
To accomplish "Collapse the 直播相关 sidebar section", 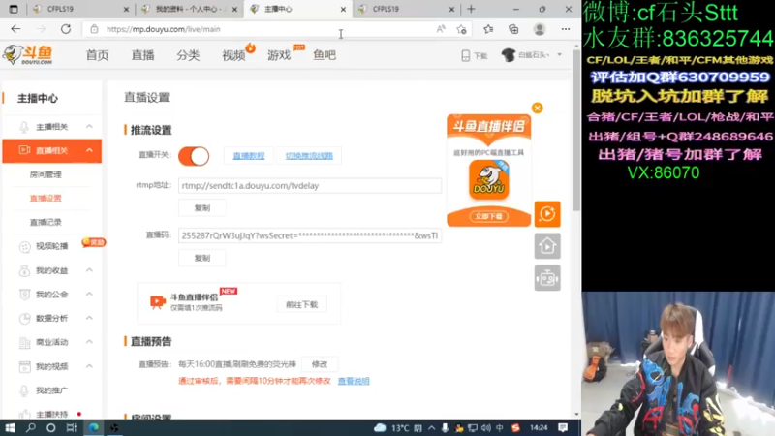I will point(89,150).
